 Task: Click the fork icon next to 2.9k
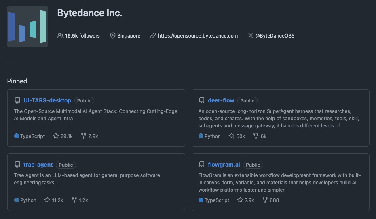[x=83, y=136]
